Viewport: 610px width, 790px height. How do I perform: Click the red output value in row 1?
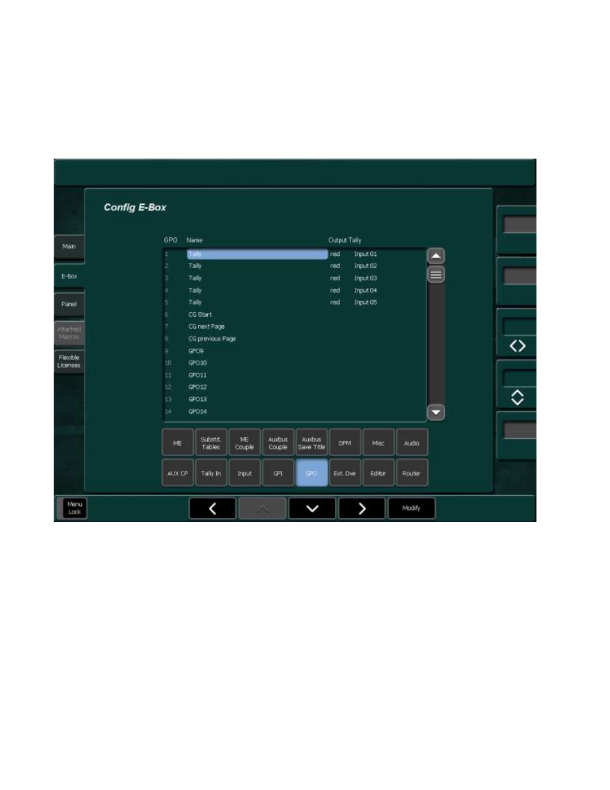335,255
